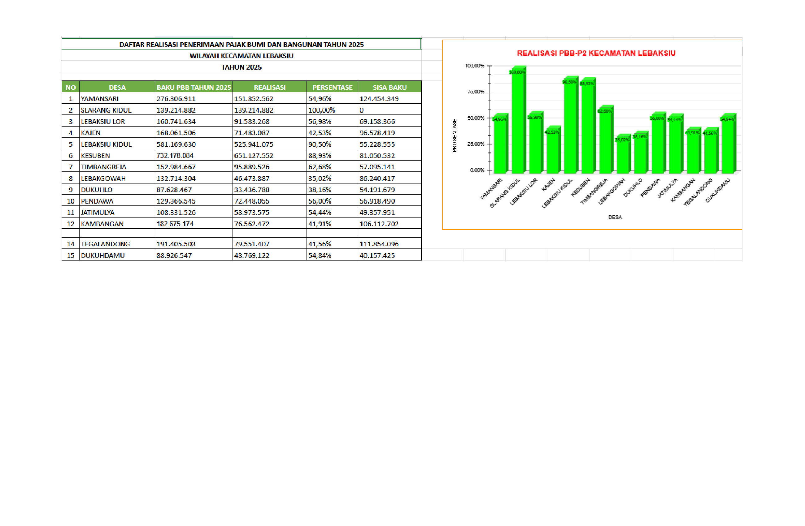Click realisasi value 33.436.788
Image resolution: width=805 pixels, height=526 pixels.
270,190
